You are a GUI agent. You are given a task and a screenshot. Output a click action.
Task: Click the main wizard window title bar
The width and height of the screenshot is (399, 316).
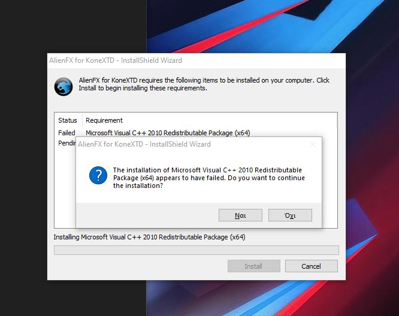[196, 60]
